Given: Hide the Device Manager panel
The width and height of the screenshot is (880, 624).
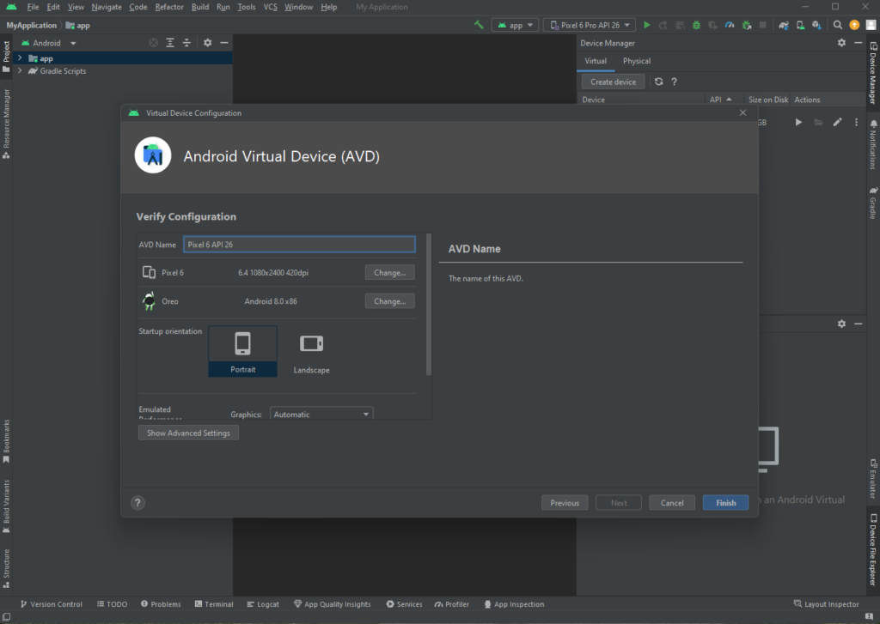Looking at the screenshot, I should (859, 43).
